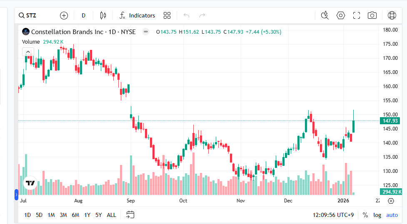Image resolution: width=407 pixels, height=224 pixels.
Task: Click Constellation Brands Inc chart title
Action: pyautogui.click(x=83, y=32)
